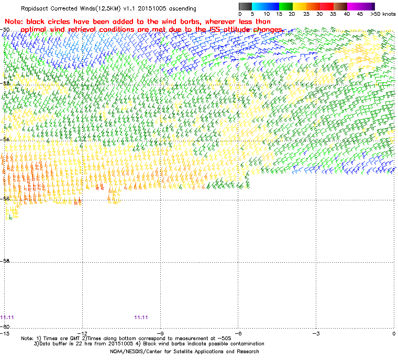Click the '-12' longitude axis label
Image resolution: width=398 pixels, height=360 pixels.
click(x=82, y=333)
